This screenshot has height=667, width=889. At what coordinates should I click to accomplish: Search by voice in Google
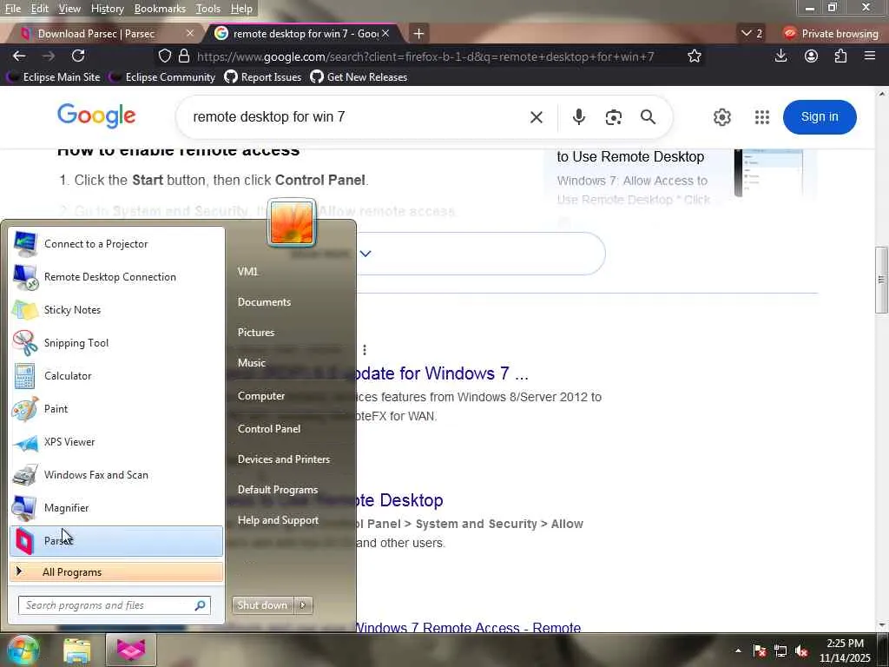[578, 117]
